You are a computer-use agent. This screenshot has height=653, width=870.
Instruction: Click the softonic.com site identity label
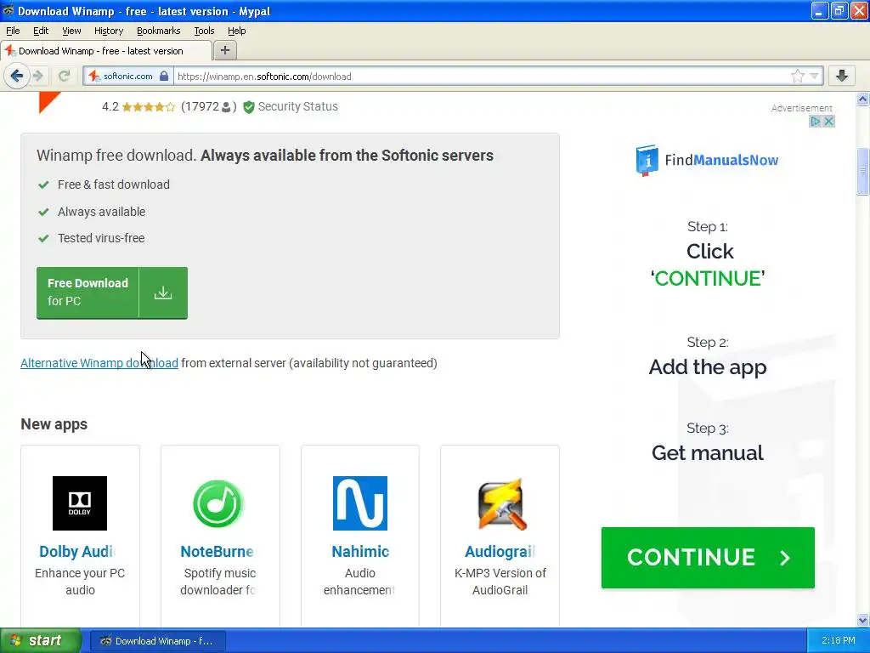click(x=127, y=76)
